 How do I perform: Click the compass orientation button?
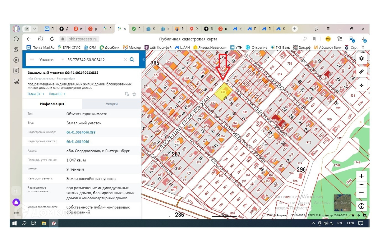361,206
